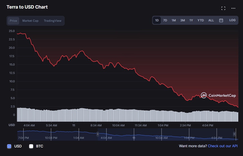Toggle the USD checkbox

click(x=9, y=146)
